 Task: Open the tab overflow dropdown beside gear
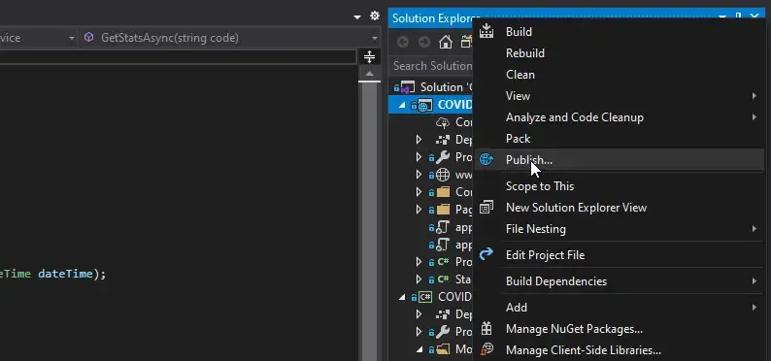tap(357, 17)
